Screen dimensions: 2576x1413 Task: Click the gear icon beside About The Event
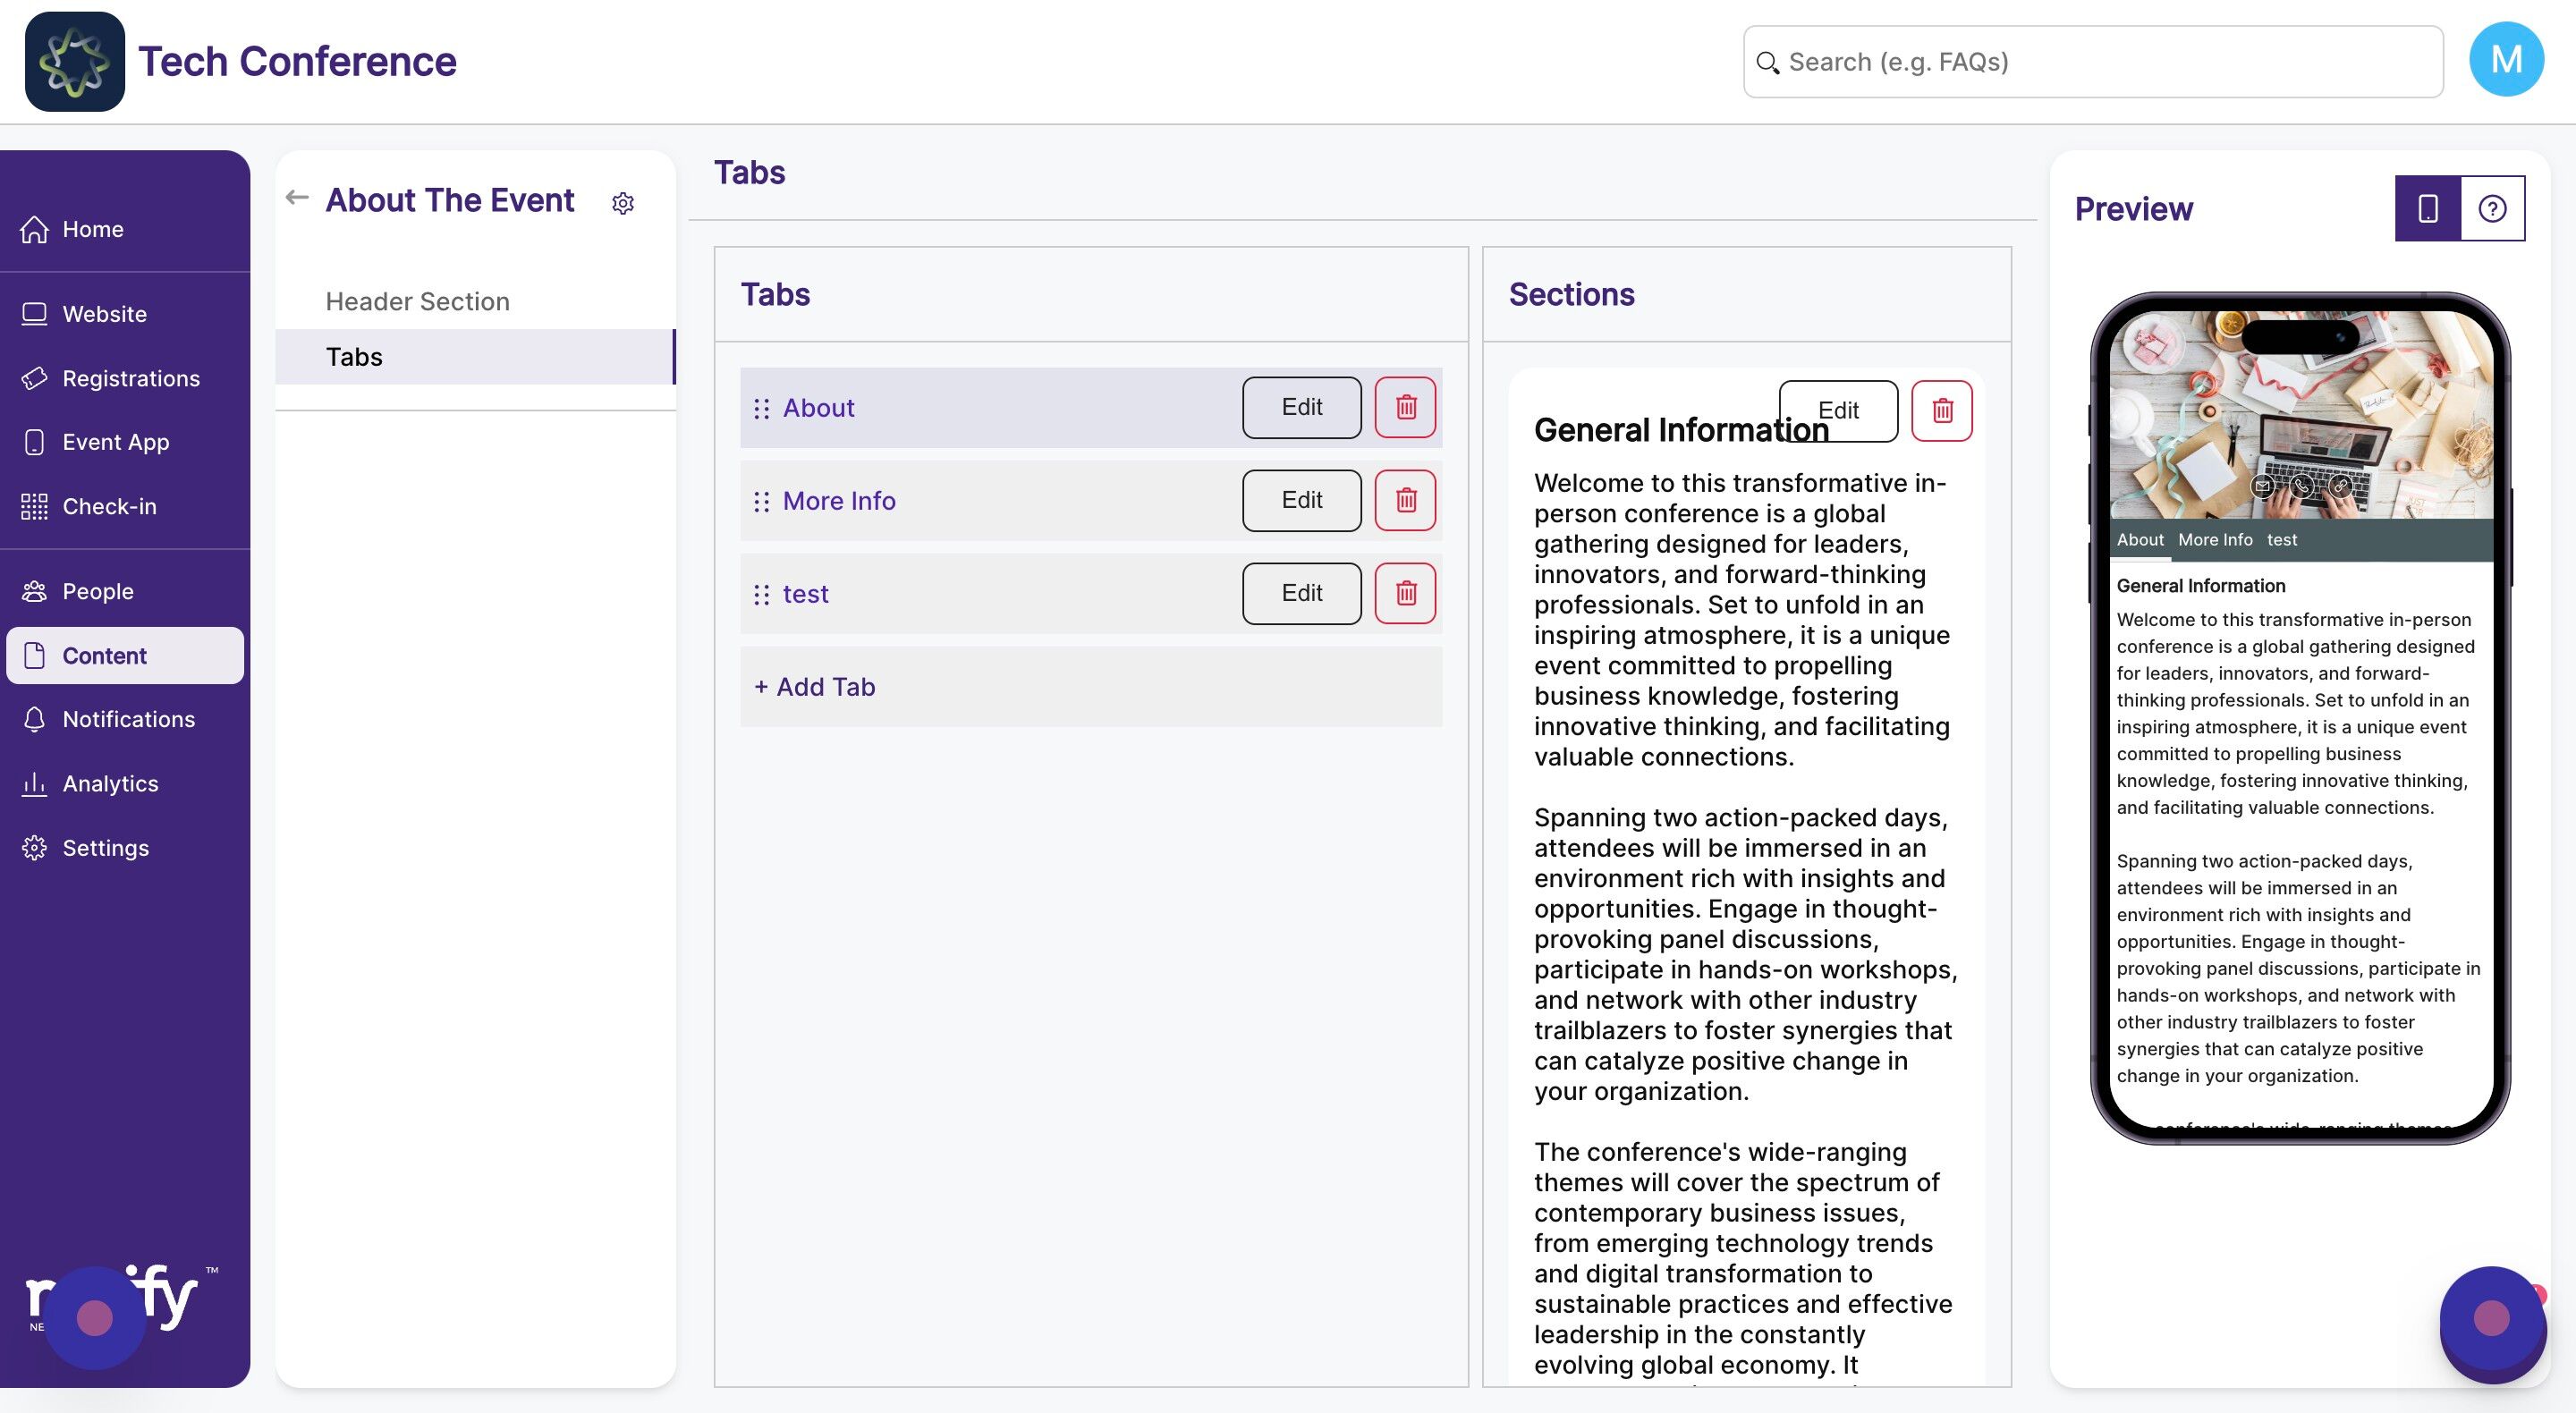(x=623, y=203)
